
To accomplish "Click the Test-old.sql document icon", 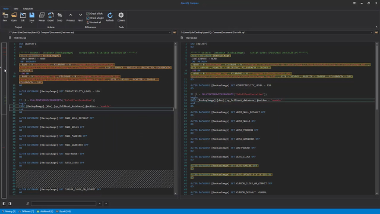I will (182, 38).
